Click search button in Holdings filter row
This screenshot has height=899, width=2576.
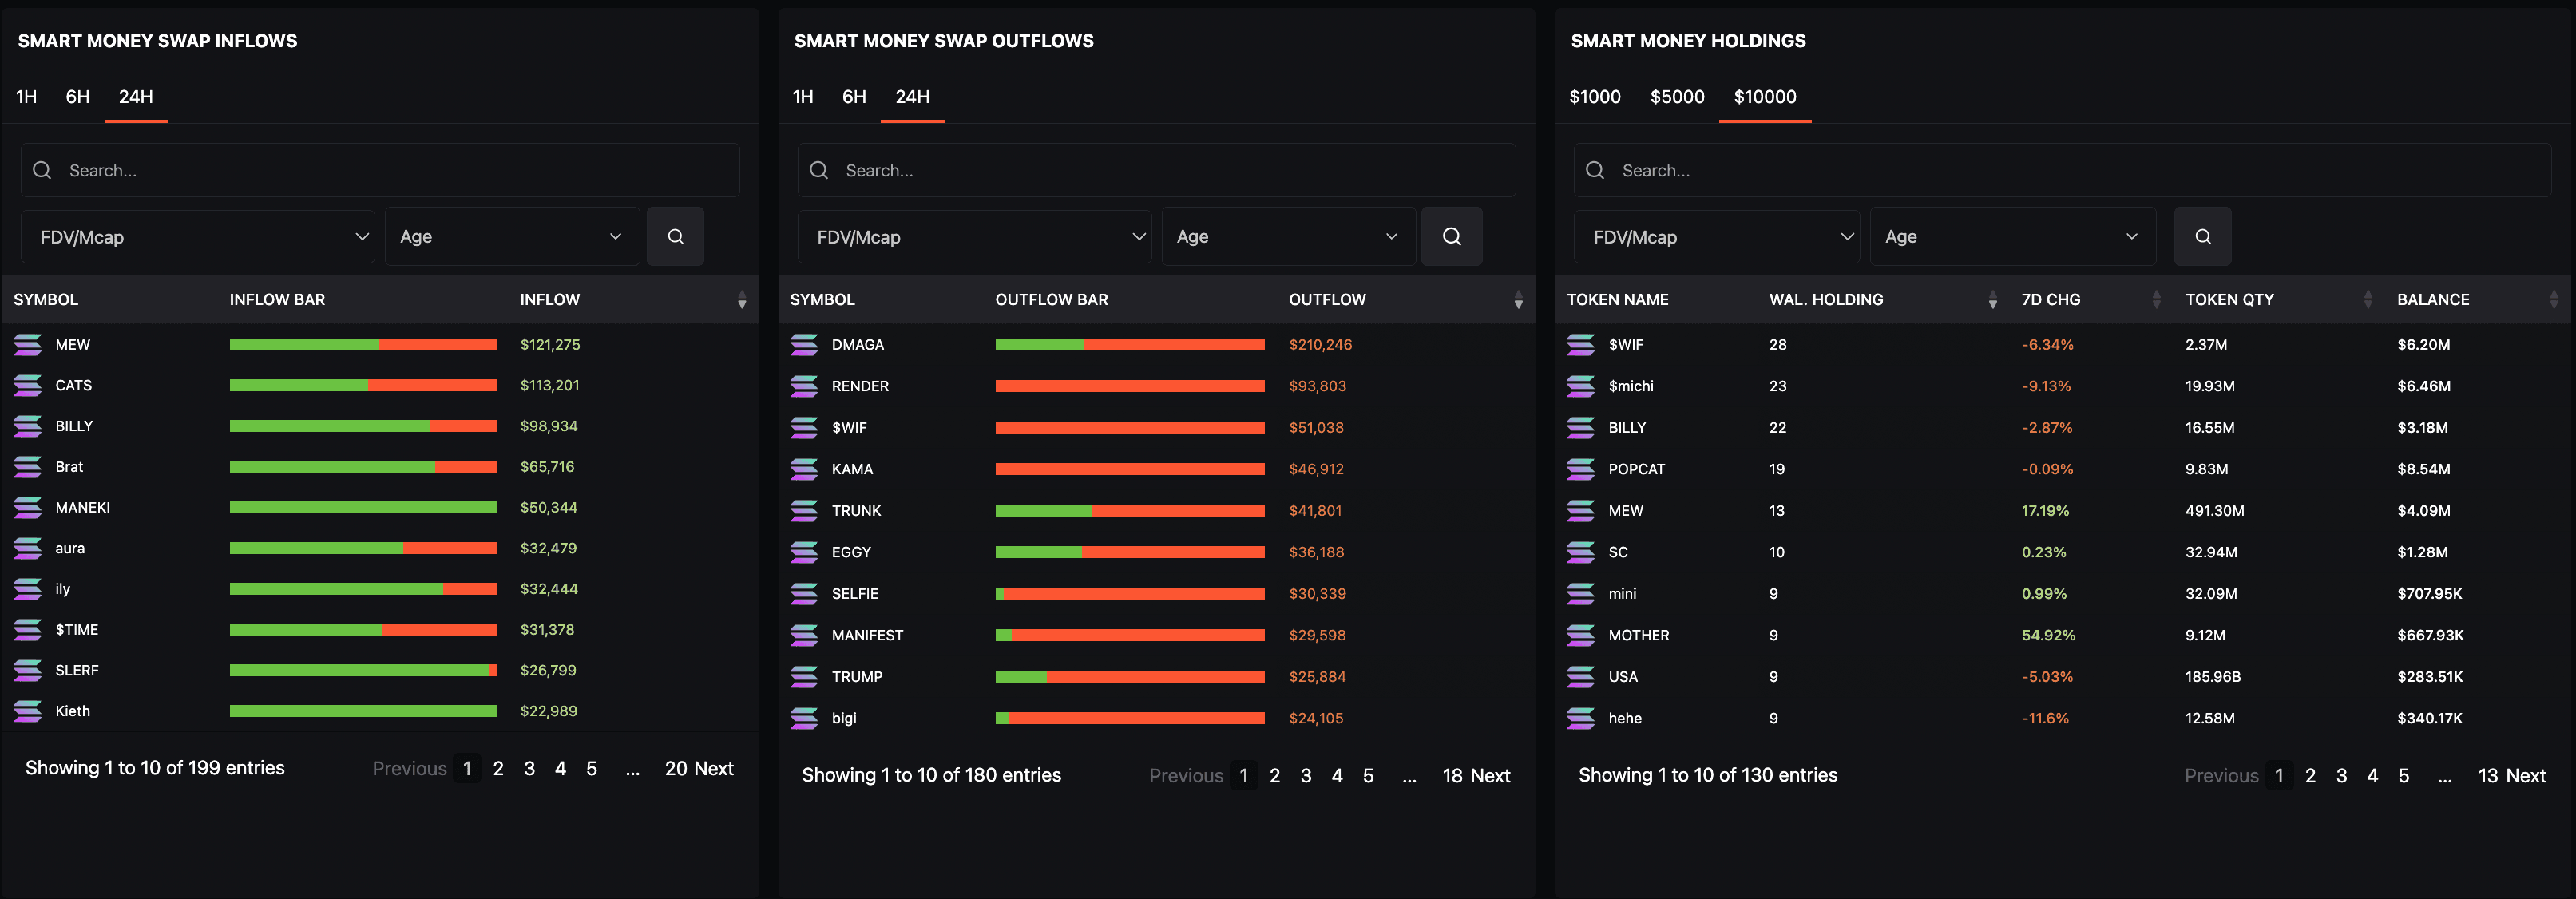[x=2202, y=237]
